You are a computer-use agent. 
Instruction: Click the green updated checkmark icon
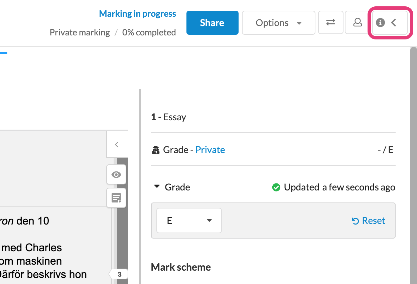pyautogui.click(x=276, y=187)
